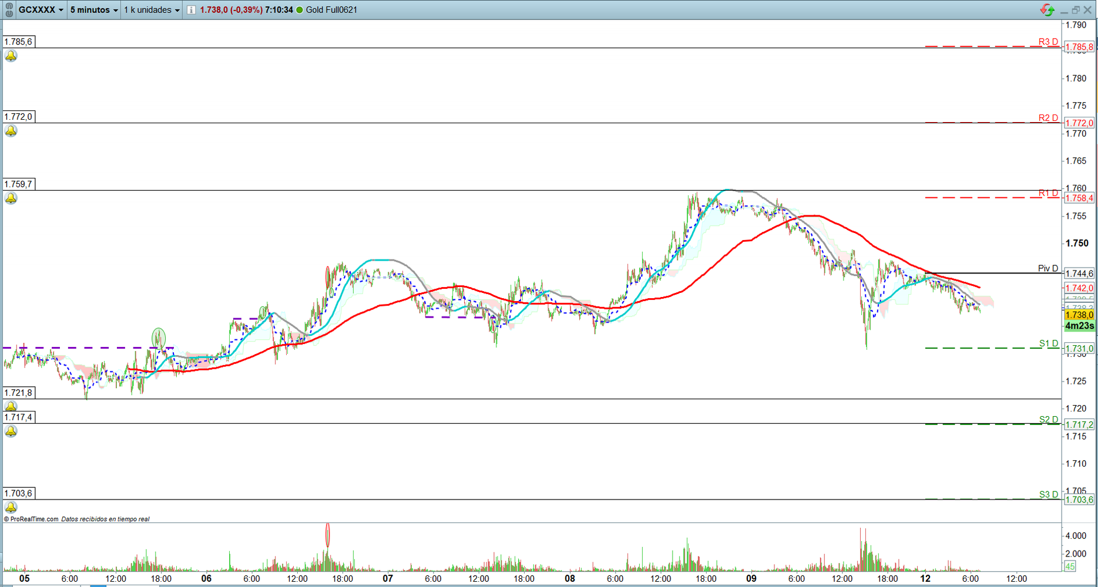Click the yellow 1.738,0 current price tag

click(1079, 315)
